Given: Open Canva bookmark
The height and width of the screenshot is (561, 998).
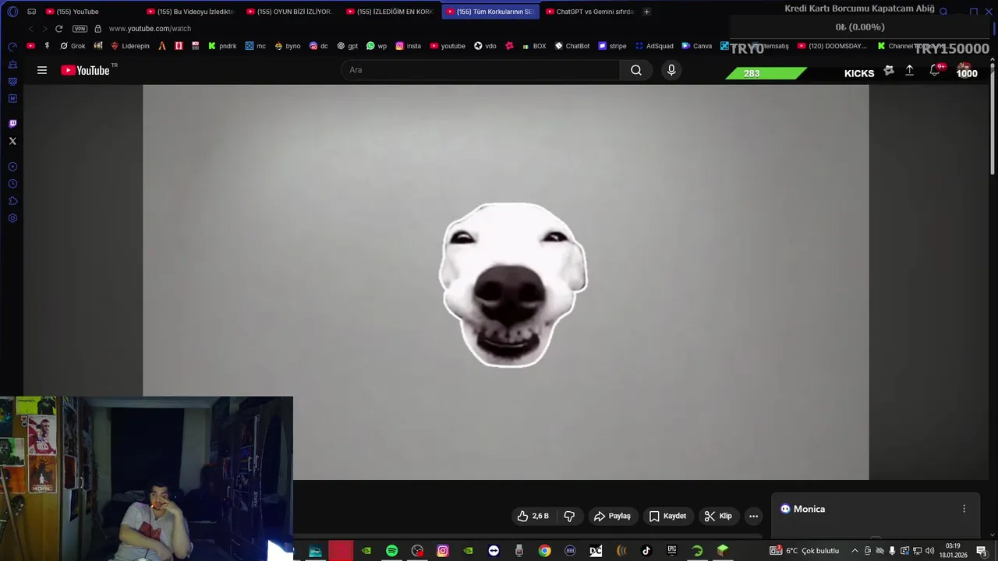Looking at the screenshot, I should 697,46.
